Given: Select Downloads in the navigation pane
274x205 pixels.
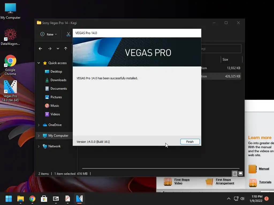Looking at the screenshot, I should (56, 80).
